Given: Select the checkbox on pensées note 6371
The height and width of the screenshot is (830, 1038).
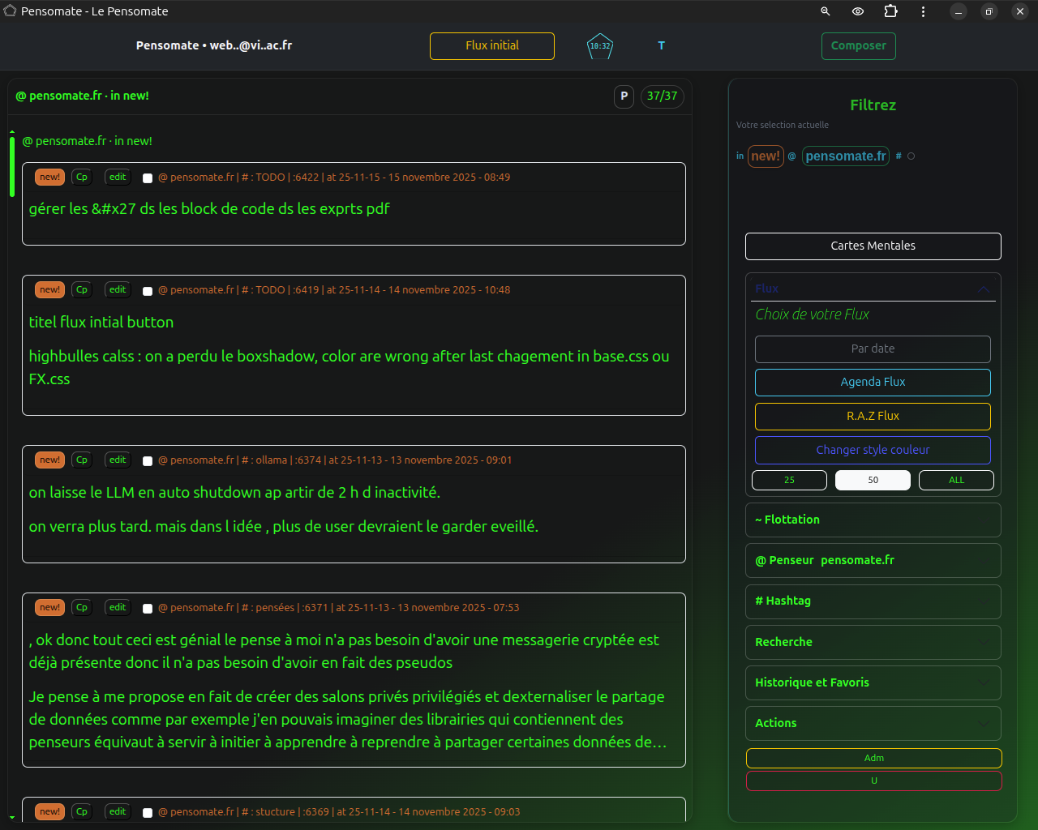Looking at the screenshot, I should tap(148, 609).
